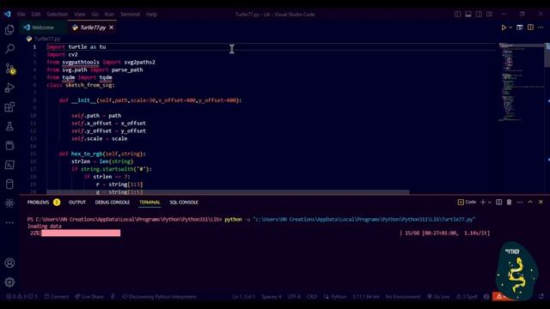
Task: Click 5 Spell status item
Action: [467, 297]
